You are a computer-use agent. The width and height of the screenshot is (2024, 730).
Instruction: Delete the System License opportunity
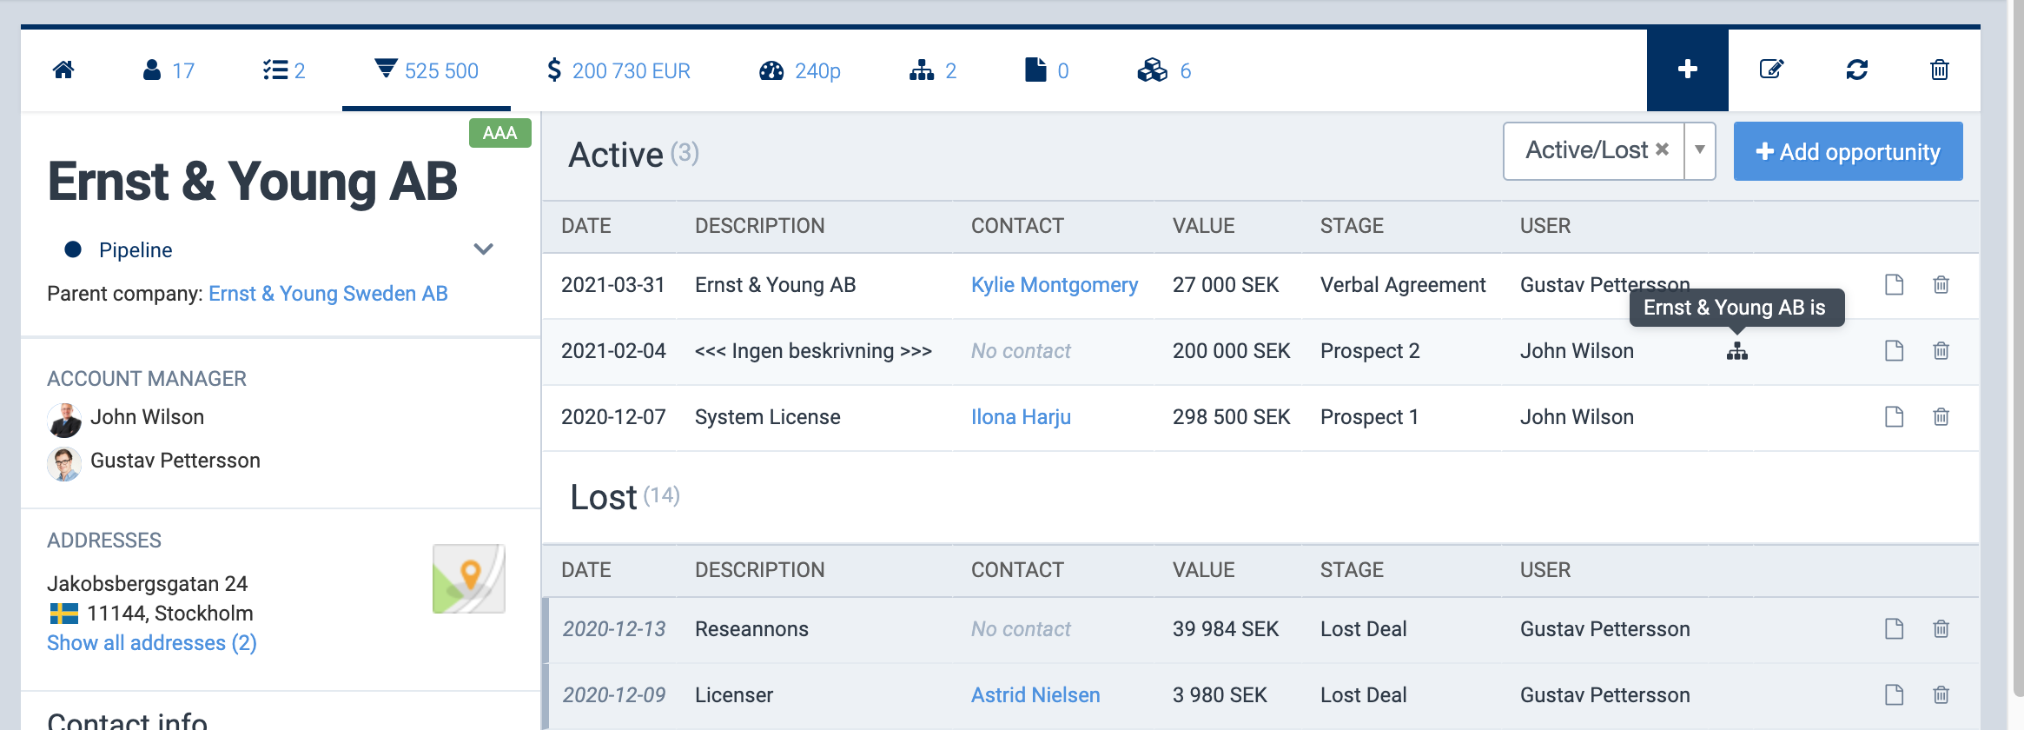[x=1941, y=417]
